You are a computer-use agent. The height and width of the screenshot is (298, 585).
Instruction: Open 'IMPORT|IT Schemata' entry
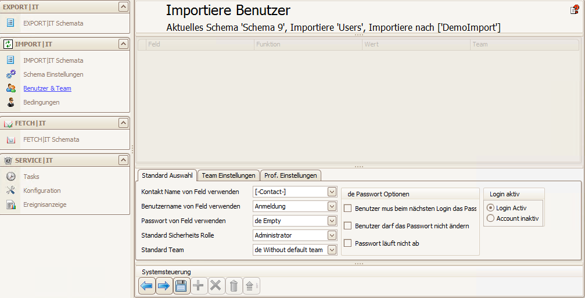click(x=53, y=60)
